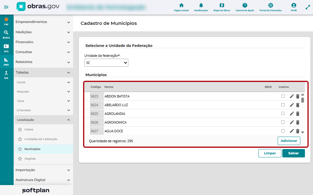Expand the Assinatura Digital menu
The width and height of the screenshot is (313, 195).
click(43, 180)
